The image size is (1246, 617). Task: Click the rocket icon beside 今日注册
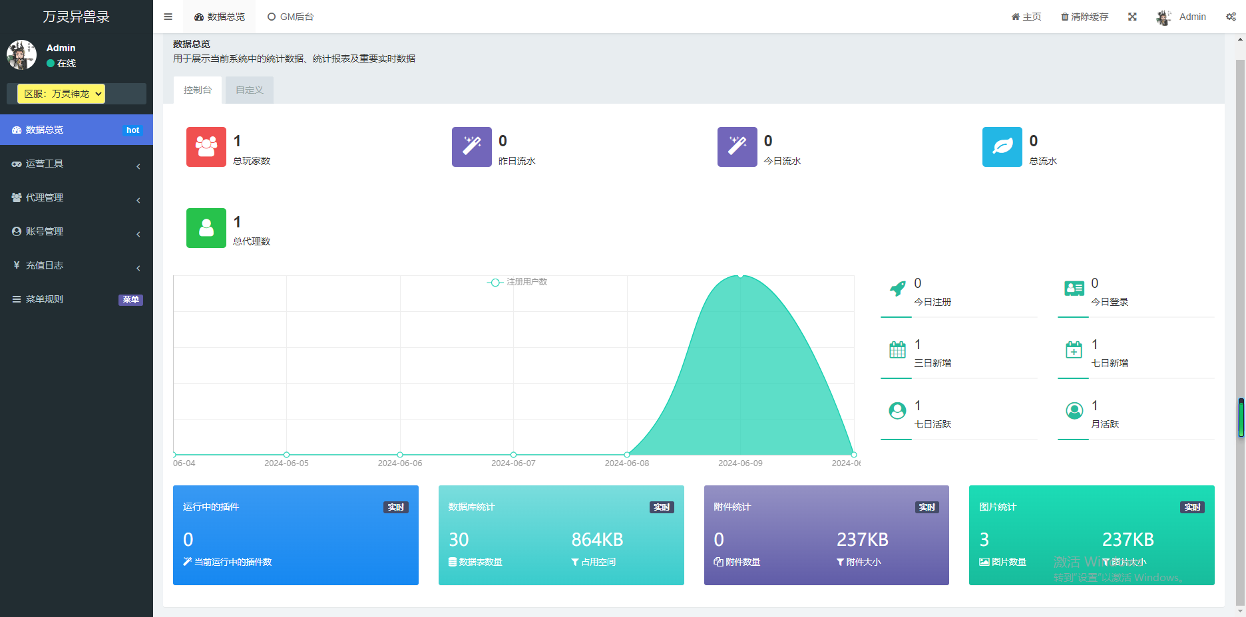pos(897,289)
